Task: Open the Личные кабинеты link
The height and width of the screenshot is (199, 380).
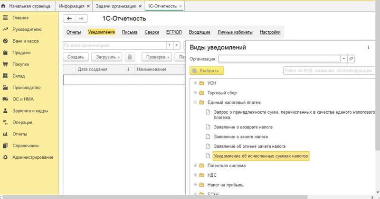Action: (235, 32)
